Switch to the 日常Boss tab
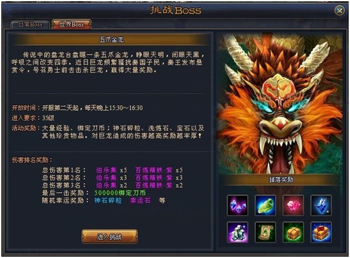Image resolution: width=350 pixels, height=258 pixels. (30, 24)
